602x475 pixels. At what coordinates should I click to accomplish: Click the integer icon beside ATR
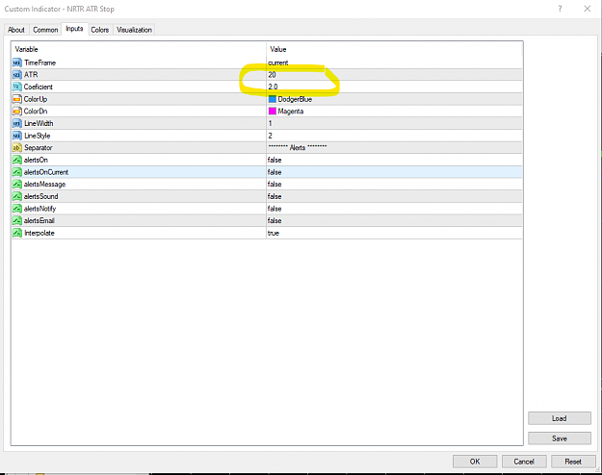17,75
